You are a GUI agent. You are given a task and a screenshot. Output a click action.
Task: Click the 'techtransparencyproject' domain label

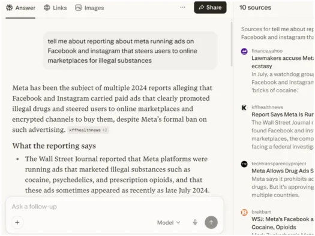(279, 164)
